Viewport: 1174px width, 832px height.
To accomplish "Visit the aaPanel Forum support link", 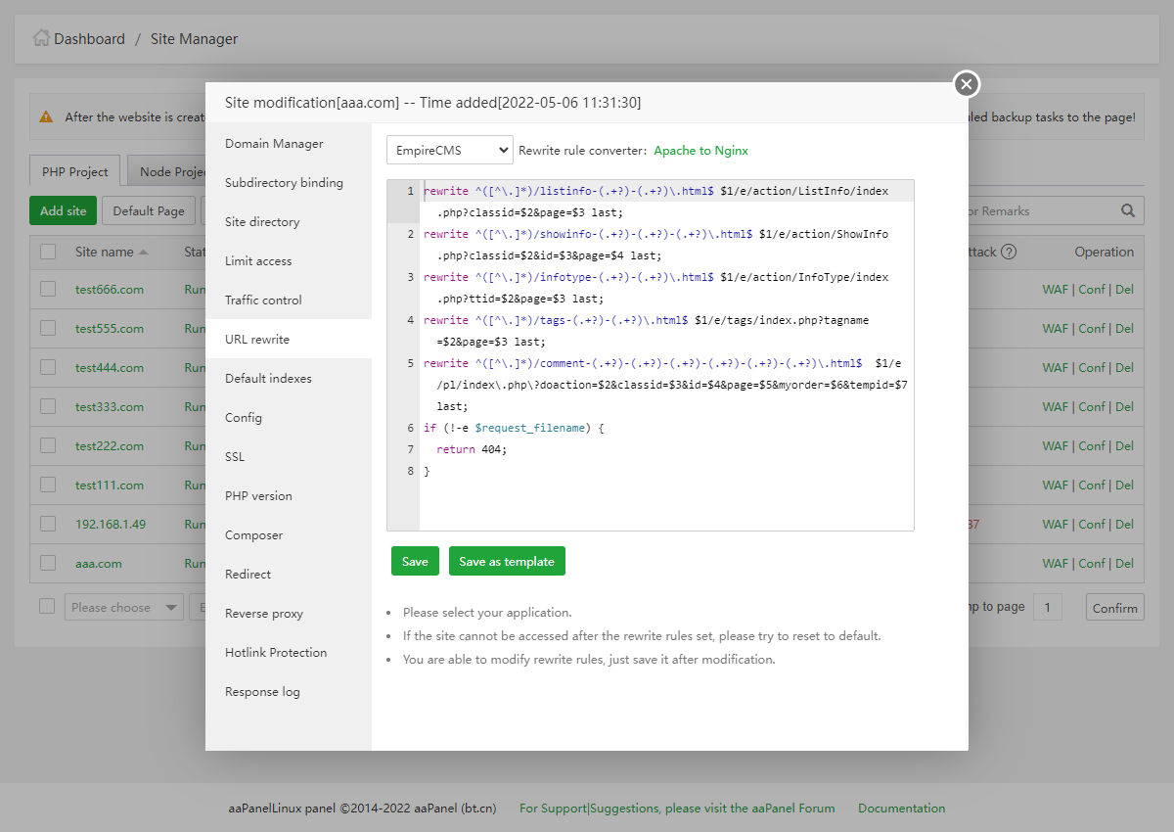I will pos(677,809).
